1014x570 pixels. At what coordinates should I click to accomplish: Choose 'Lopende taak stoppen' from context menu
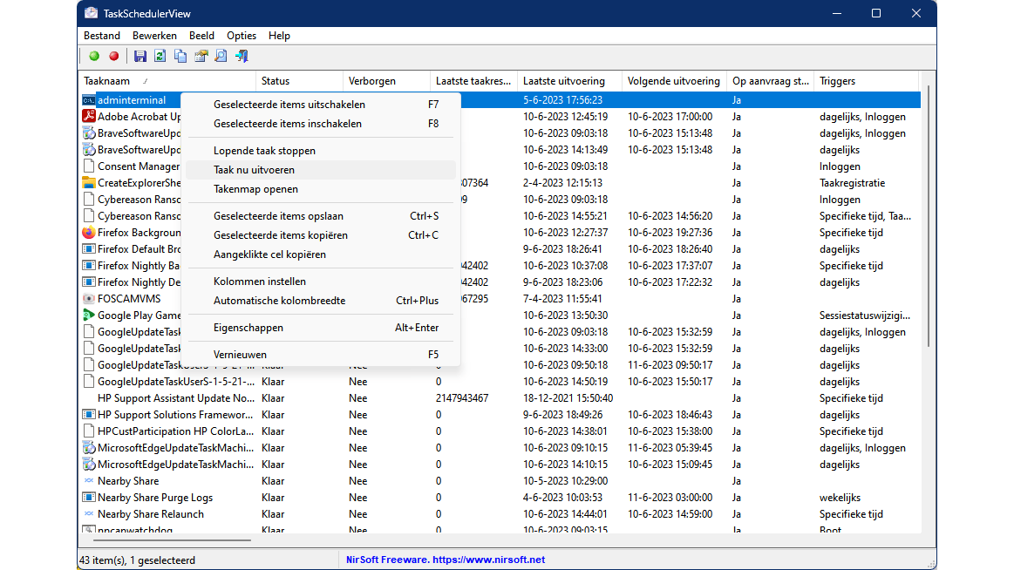(x=264, y=151)
